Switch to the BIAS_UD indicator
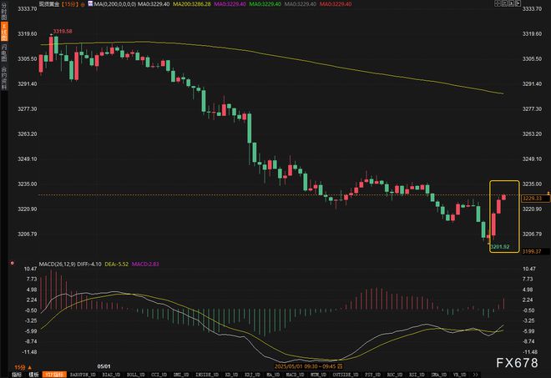 (x=111, y=375)
